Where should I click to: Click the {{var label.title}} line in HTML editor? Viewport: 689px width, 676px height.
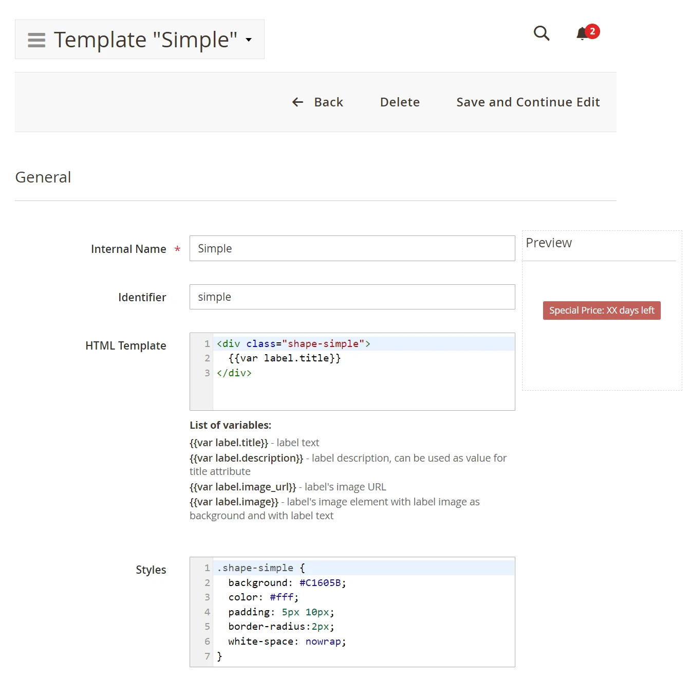[x=285, y=358]
